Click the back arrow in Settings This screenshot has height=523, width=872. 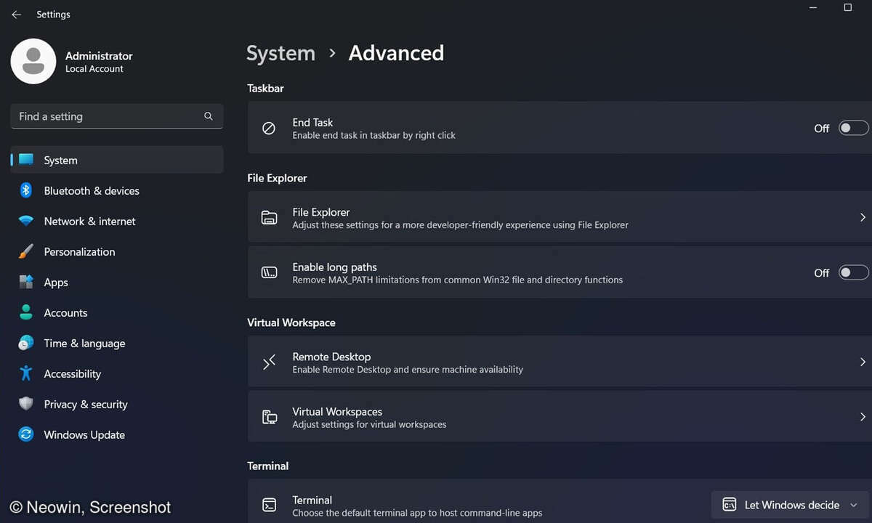pos(16,15)
